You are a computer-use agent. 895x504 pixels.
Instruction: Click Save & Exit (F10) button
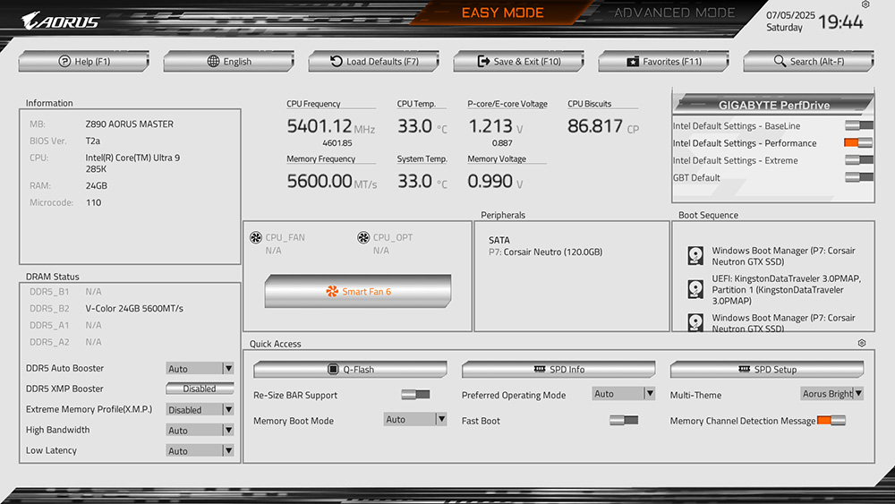(x=519, y=62)
